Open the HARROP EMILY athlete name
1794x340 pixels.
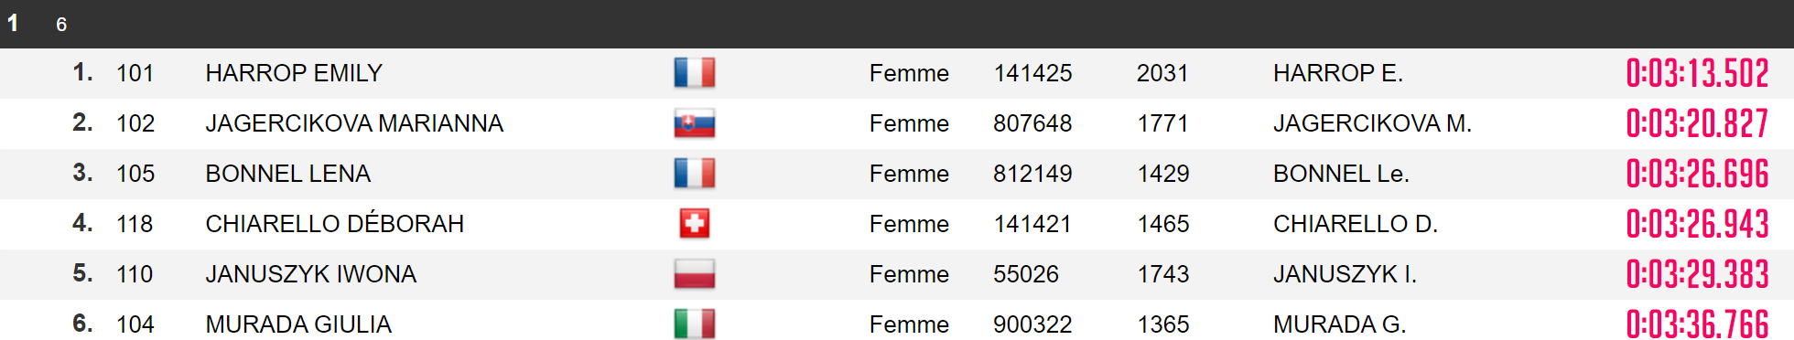click(294, 73)
